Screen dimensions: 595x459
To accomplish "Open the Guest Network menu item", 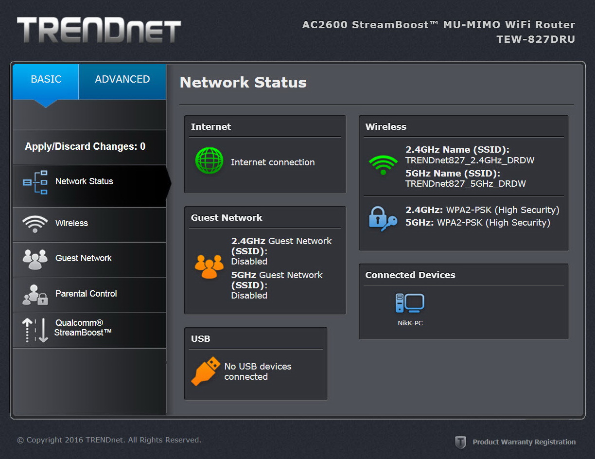I will tap(89, 260).
